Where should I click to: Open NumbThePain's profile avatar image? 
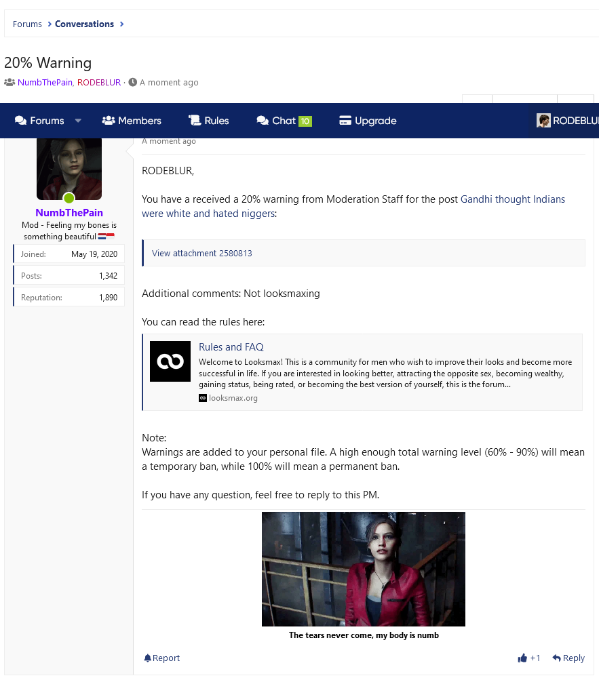[x=69, y=168]
